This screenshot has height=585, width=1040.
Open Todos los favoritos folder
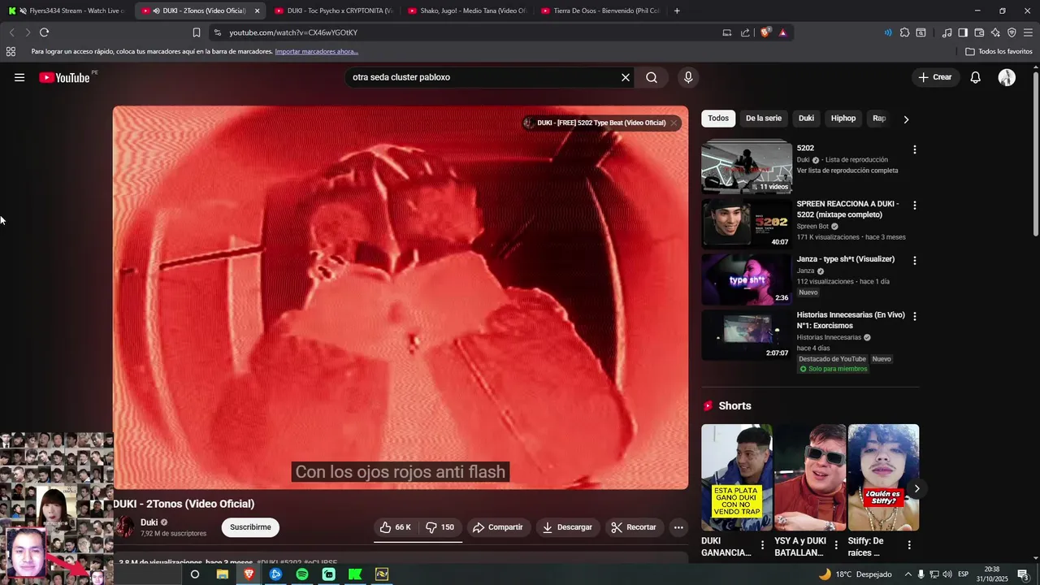pyautogui.click(x=999, y=51)
